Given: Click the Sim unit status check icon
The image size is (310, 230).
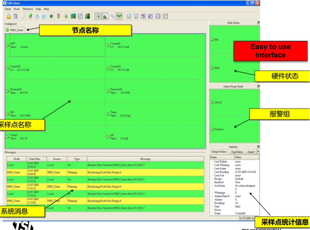Looking at the screenshot, I should pos(212,39).
